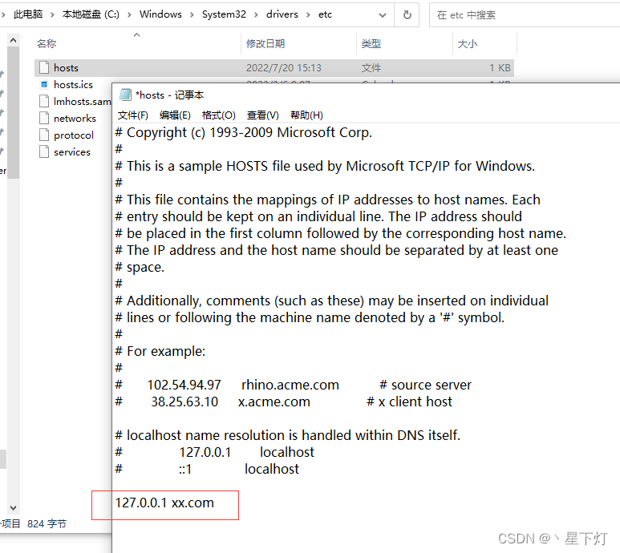Go to the drivers folder breadcrumb
This screenshot has width=620, height=553.
[x=282, y=14]
